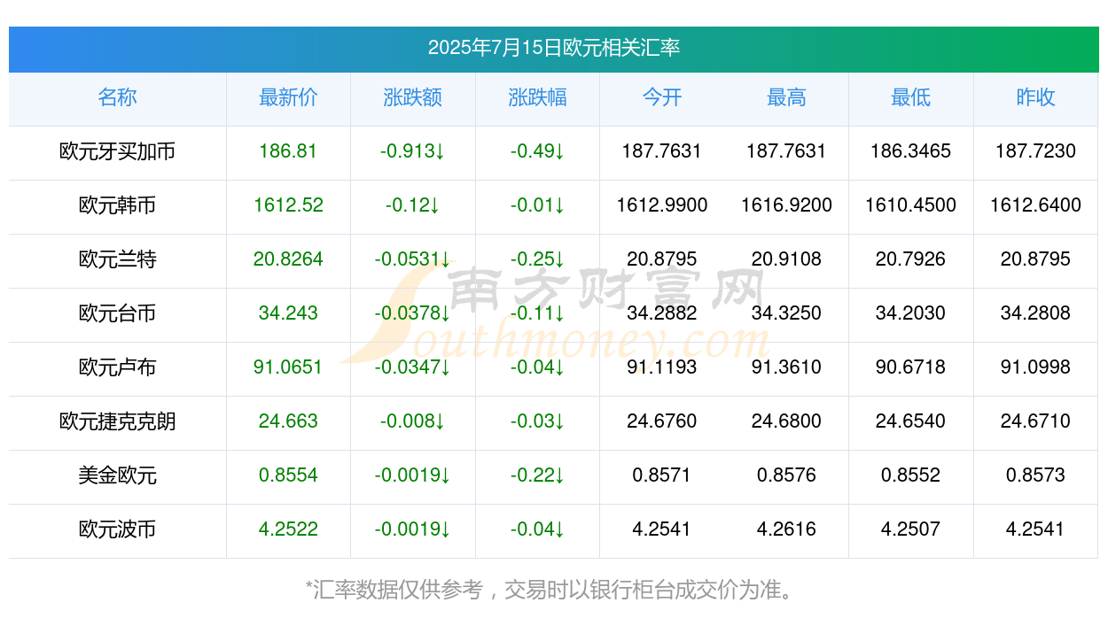Click change amount -0.0347↓
1108x618 pixels.
pyautogui.click(x=413, y=367)
